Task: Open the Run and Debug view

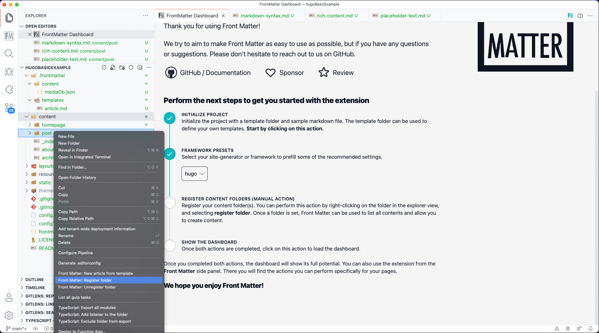Action: pos(9,72)
